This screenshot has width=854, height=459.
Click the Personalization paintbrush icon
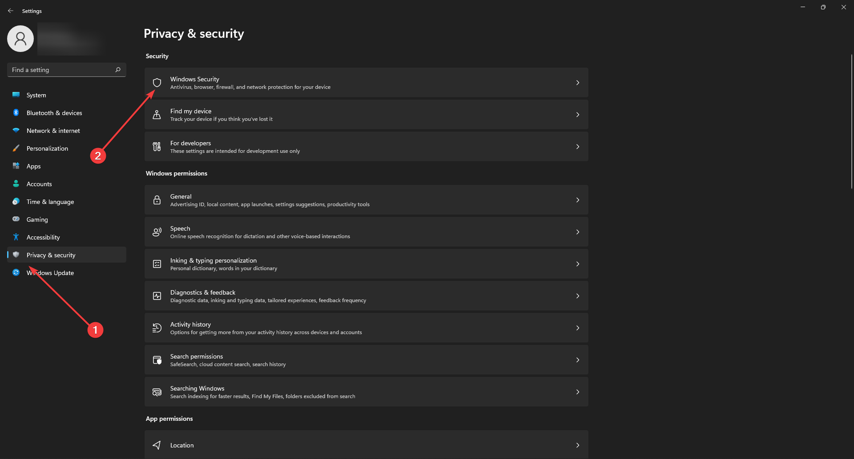(16, 148)
